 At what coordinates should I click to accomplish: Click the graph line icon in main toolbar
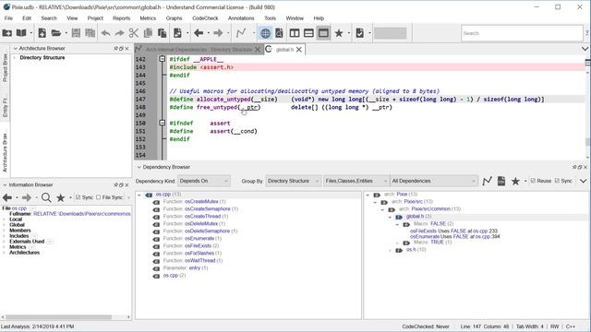(x=240, y=33)
